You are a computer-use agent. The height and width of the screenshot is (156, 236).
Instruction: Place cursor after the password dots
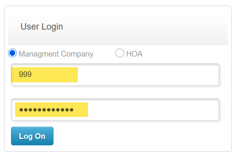tap(75, 110)
